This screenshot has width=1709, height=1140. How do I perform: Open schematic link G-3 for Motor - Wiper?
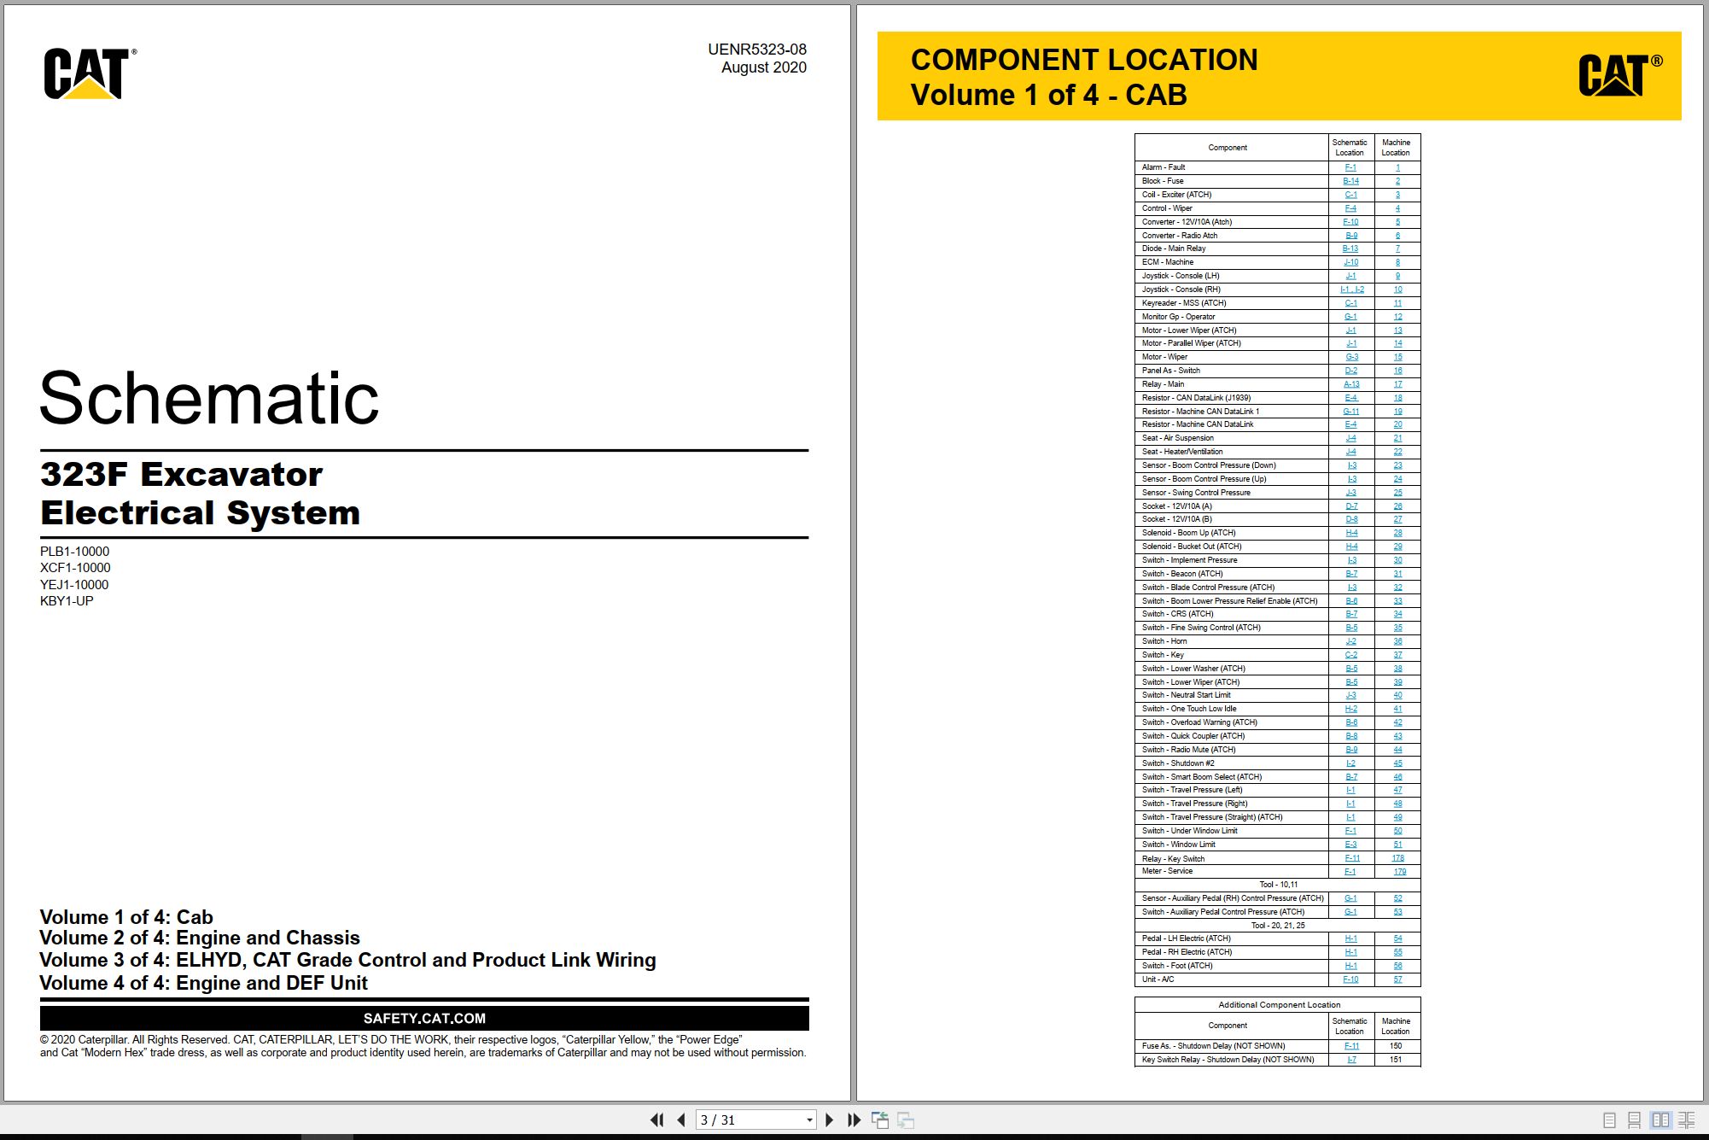pyautogui.click(x=1351, y=357)
